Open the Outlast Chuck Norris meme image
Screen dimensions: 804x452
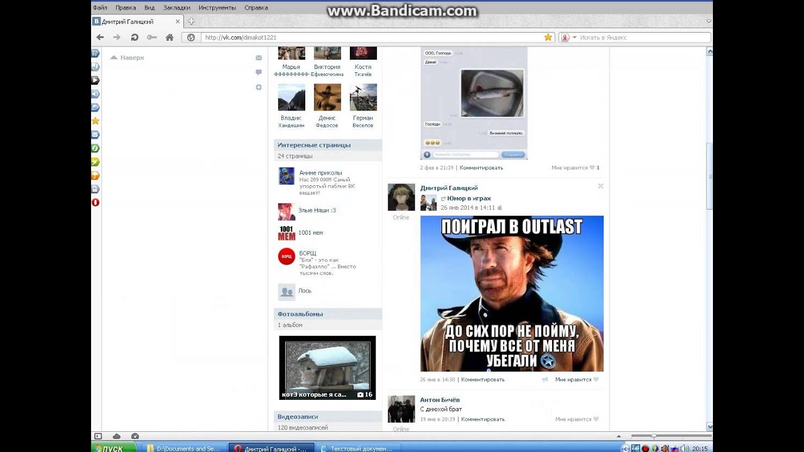(512, 294)
